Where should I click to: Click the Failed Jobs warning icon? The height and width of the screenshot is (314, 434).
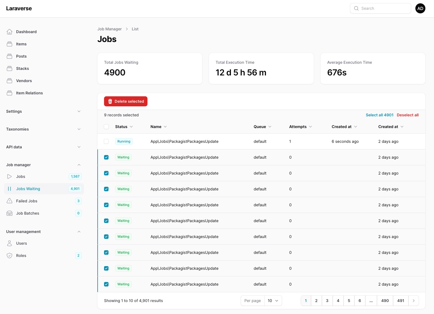9,201
